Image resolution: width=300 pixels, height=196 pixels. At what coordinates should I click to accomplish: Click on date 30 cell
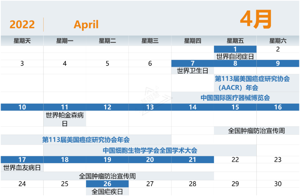pos(278,184)
